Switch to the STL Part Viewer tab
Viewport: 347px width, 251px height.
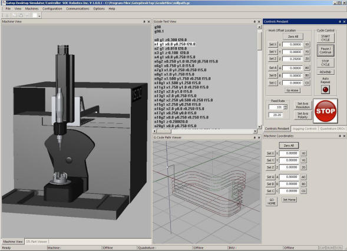(x=37, y=242)
